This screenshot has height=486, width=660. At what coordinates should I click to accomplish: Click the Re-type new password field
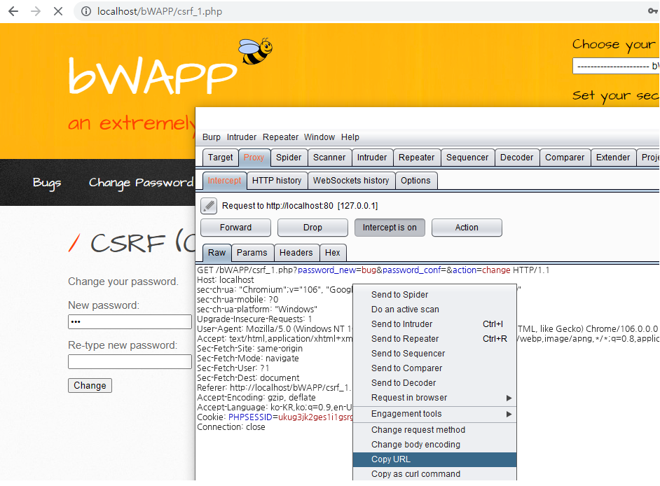tap(130, 362)
